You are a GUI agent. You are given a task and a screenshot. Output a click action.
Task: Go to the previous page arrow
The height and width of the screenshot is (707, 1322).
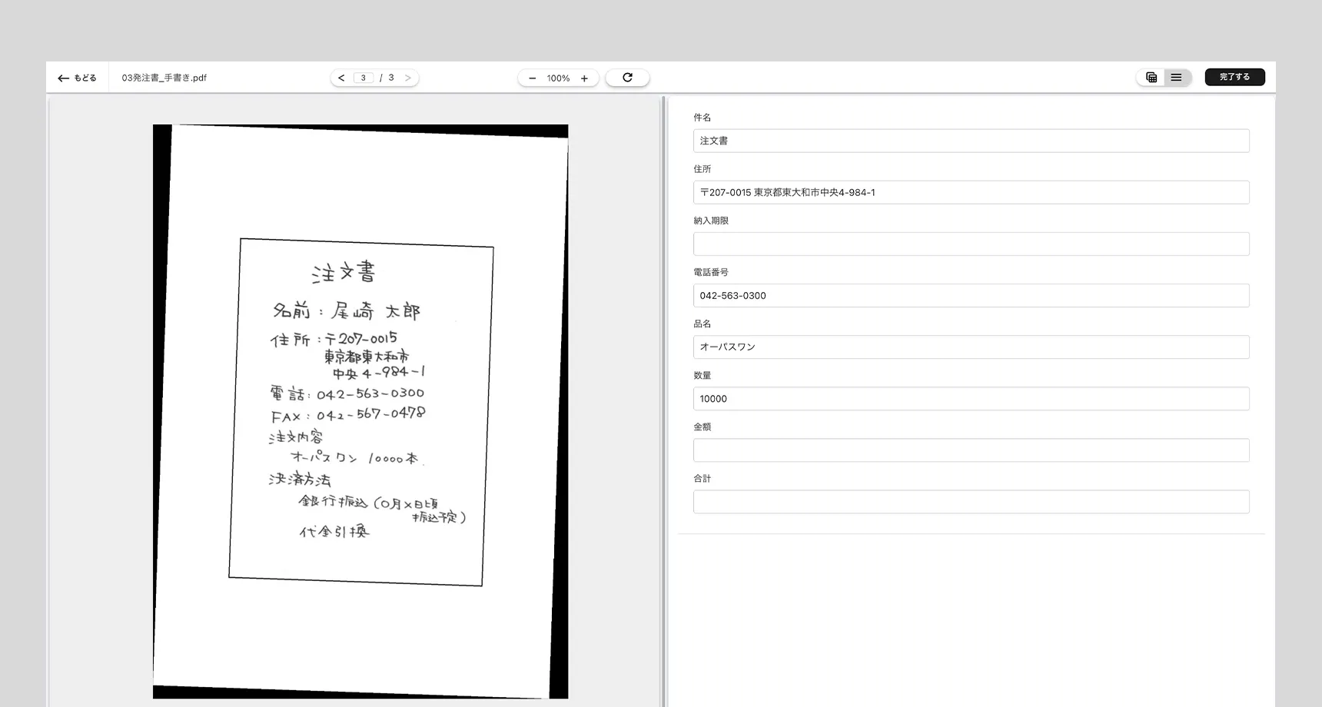point(341,78)
